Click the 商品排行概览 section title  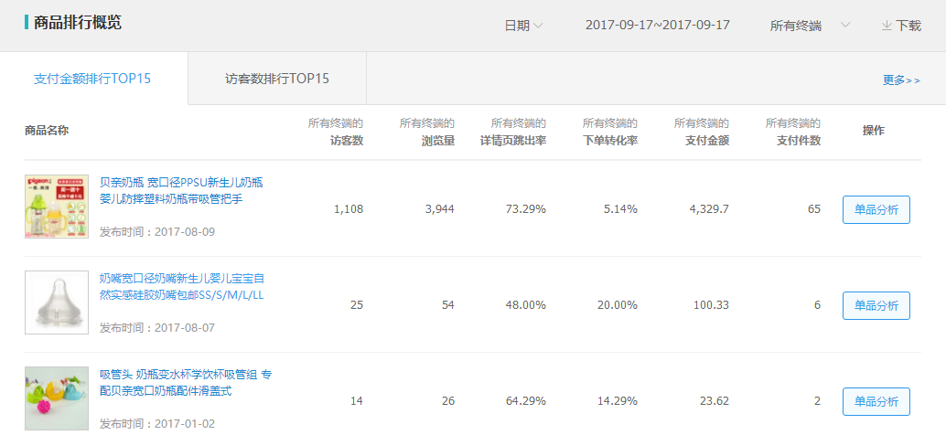click(x=77, y=23)
